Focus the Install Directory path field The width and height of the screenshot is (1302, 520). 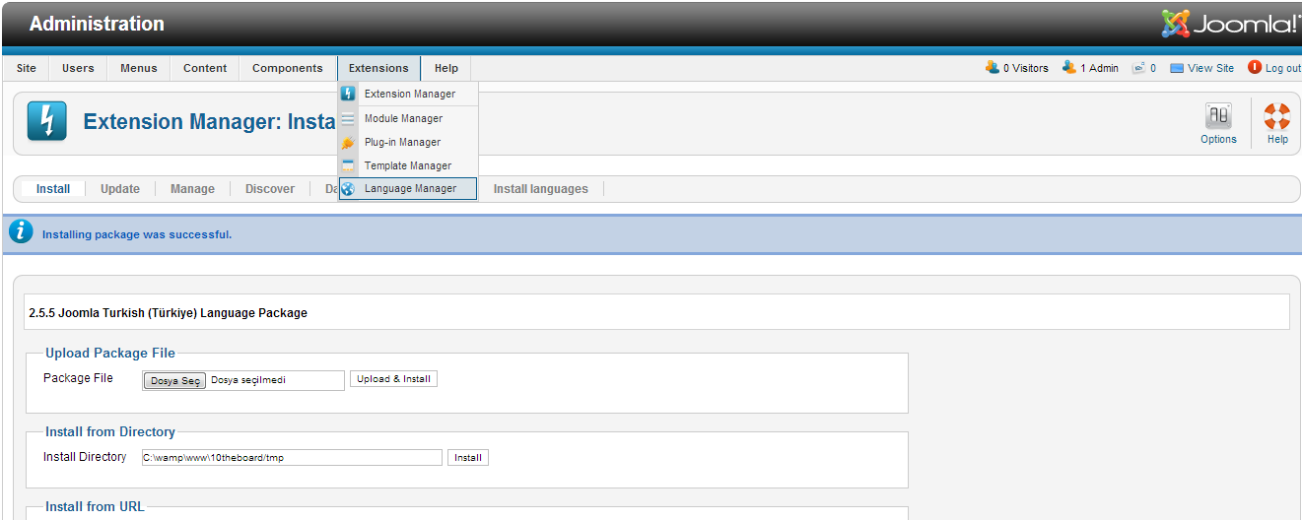[x=292, y=458]
